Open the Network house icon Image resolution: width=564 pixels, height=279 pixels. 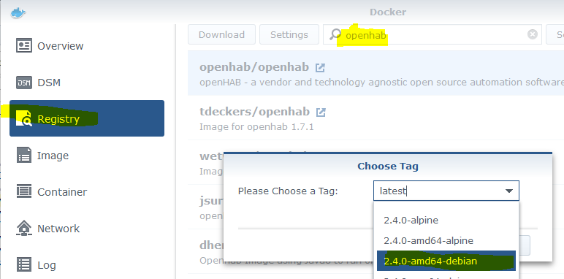(x=24, y=229)
